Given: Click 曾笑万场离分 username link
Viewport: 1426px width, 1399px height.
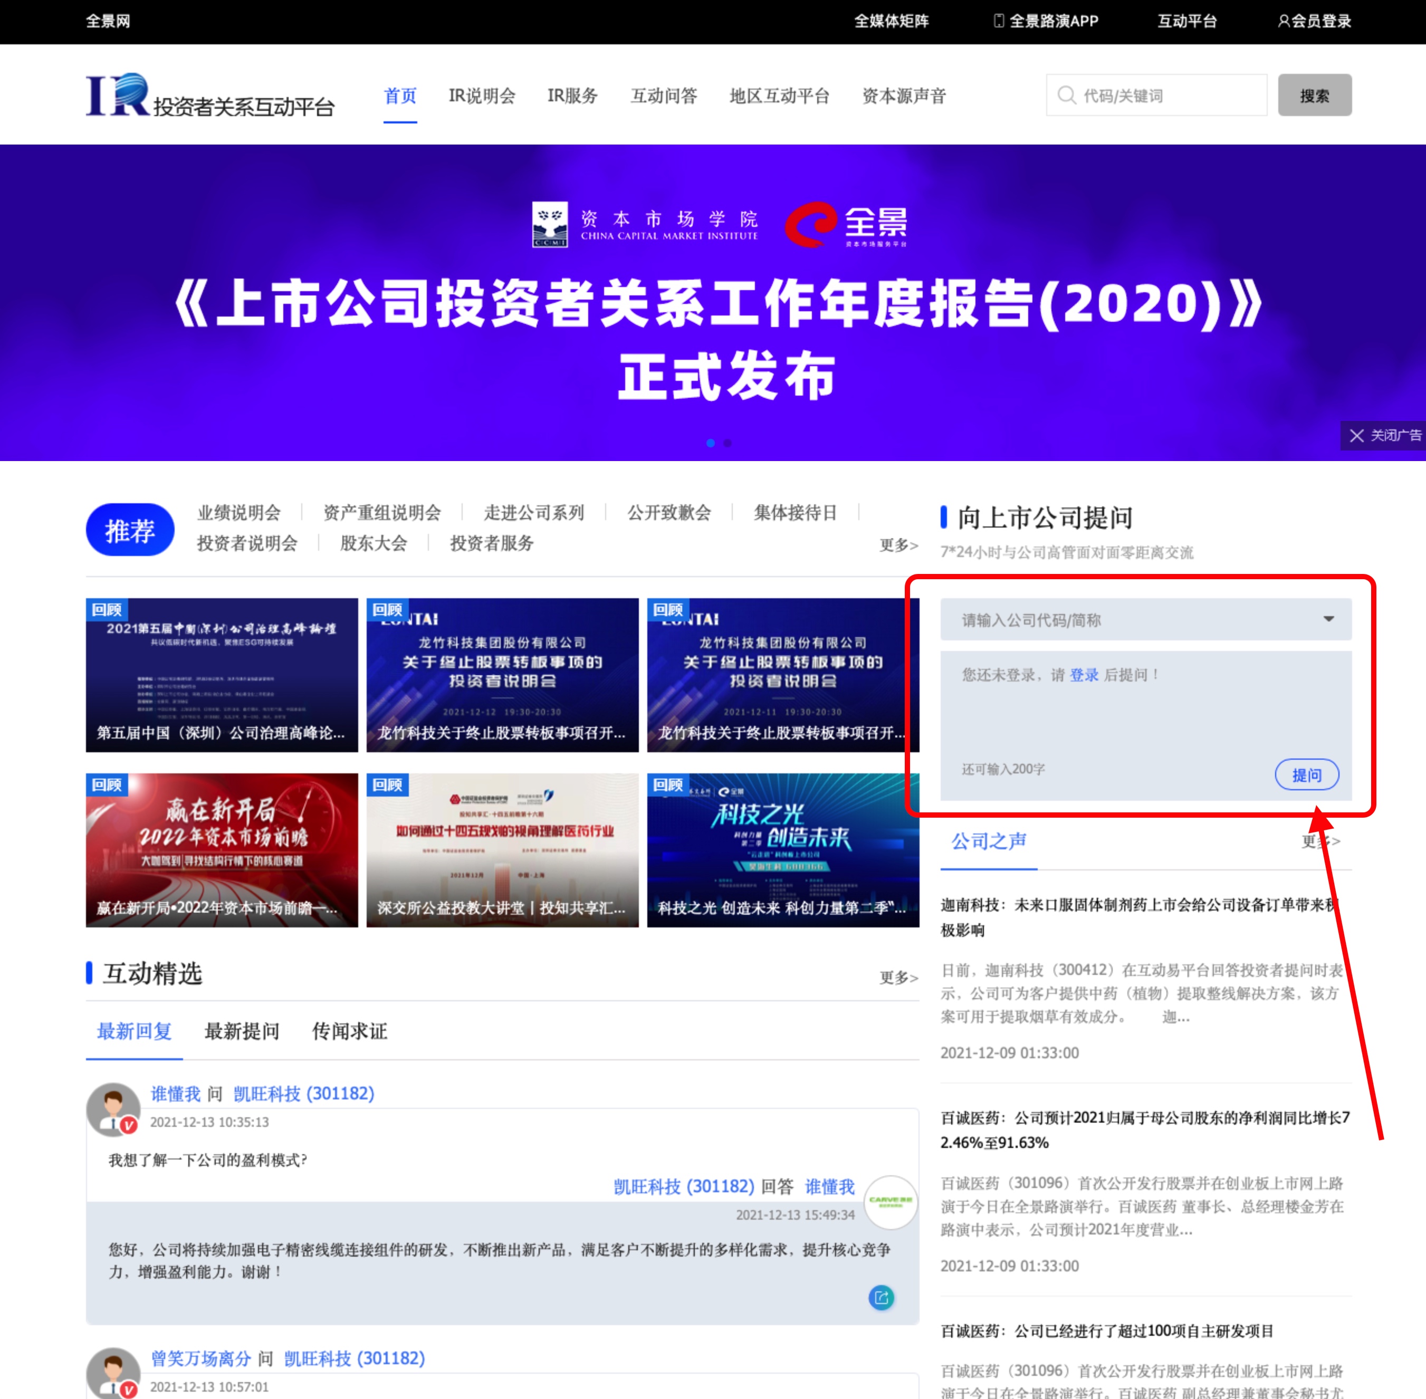Looking at the screenshot, I should click(202, 1358).
